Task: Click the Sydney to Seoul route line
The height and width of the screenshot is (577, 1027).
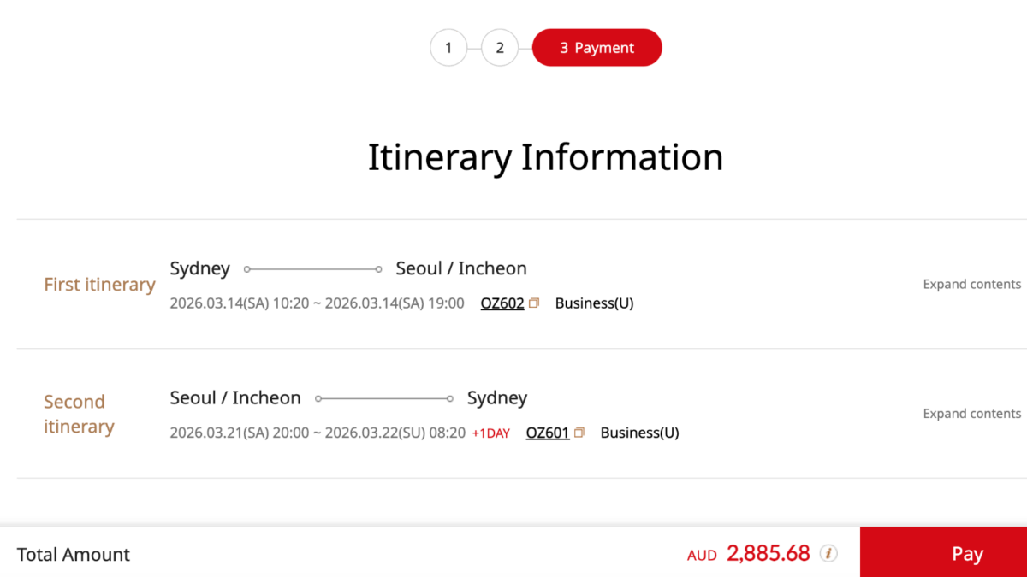Action: pyautogui.click(x=312, y=268)
